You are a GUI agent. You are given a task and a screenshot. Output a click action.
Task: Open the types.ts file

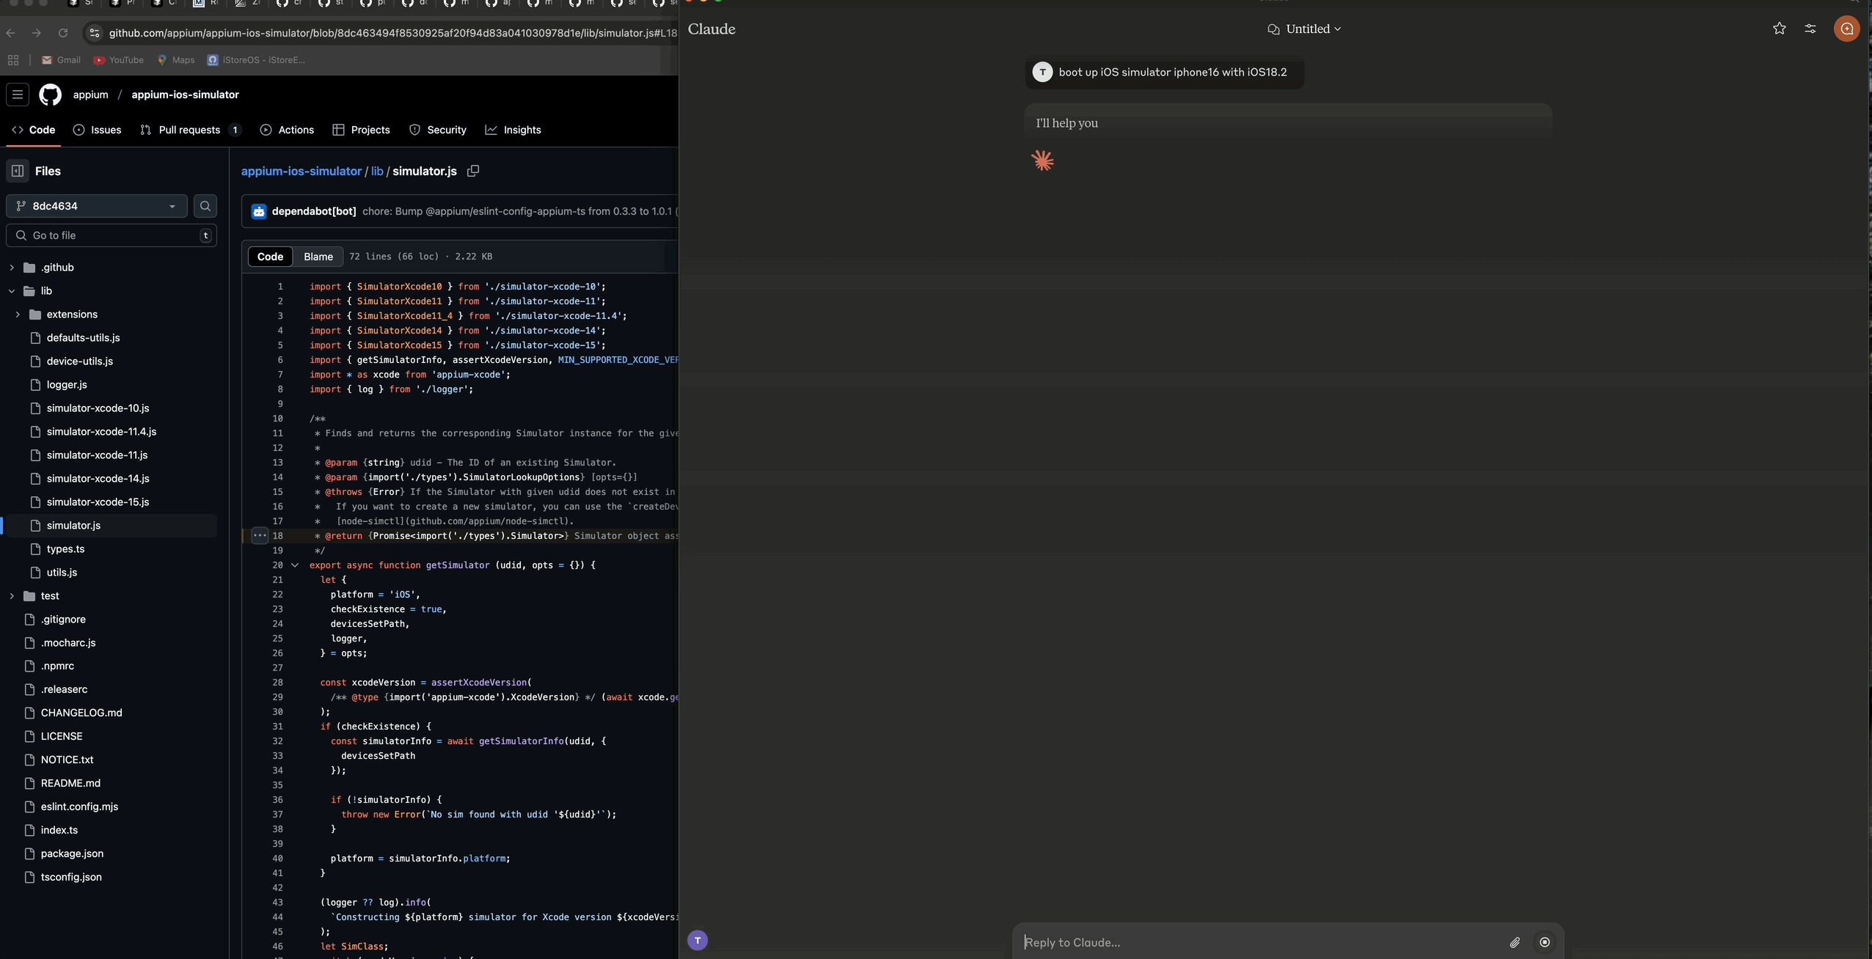(x=65, y=549)
